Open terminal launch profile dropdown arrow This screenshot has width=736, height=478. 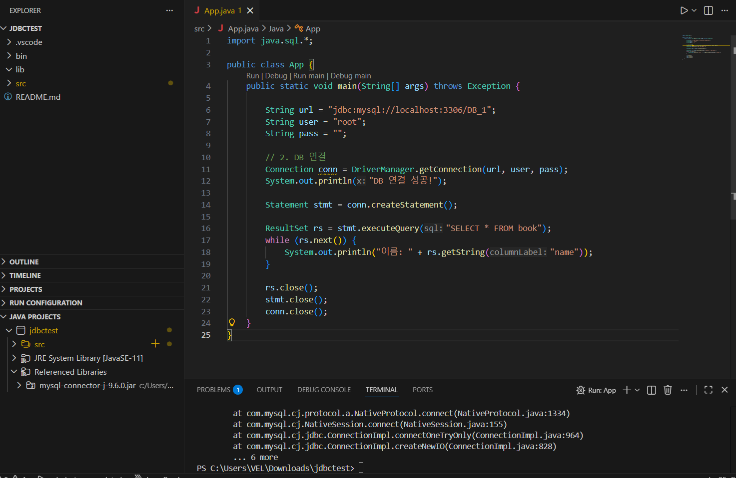pos(637,390)
